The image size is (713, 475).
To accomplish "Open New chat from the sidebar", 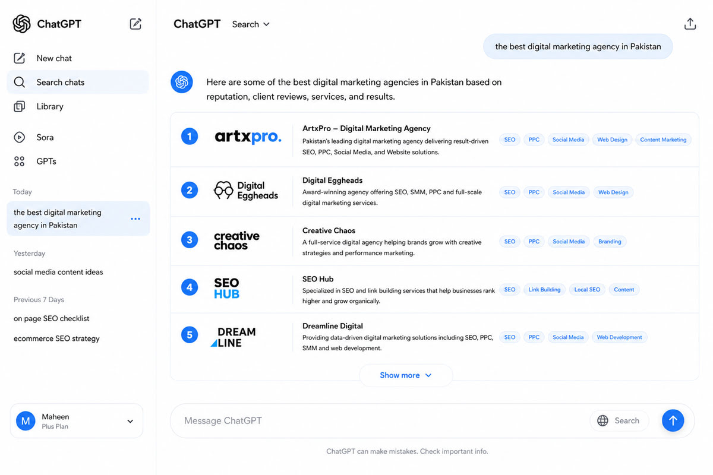I will (x=78, y=58).
